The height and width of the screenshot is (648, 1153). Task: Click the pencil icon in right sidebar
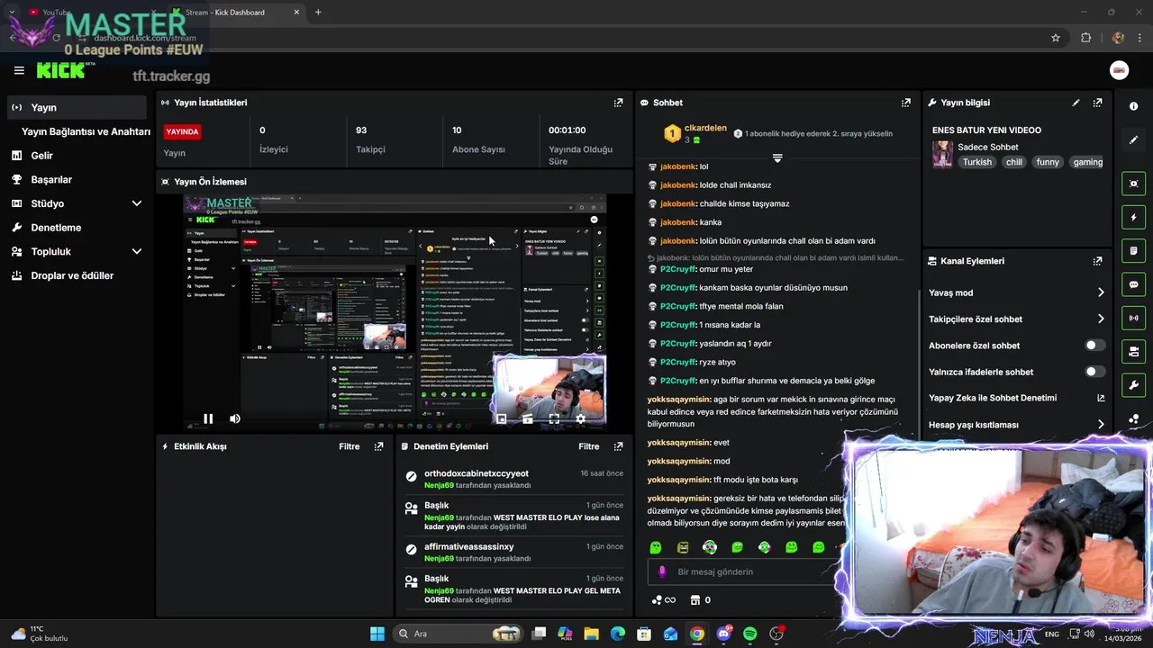[x=1133, y=139]
